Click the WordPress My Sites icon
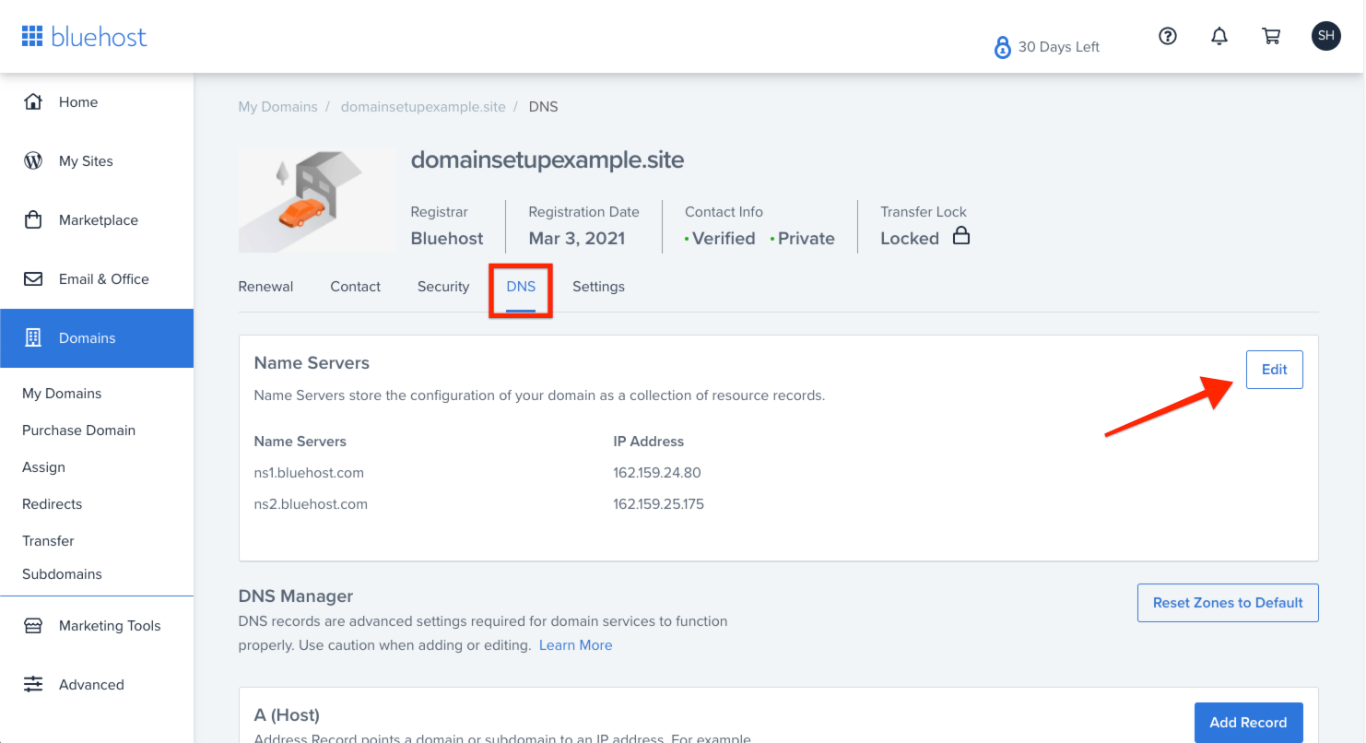This screenshot has width=1366, height=743. (33, 160)
